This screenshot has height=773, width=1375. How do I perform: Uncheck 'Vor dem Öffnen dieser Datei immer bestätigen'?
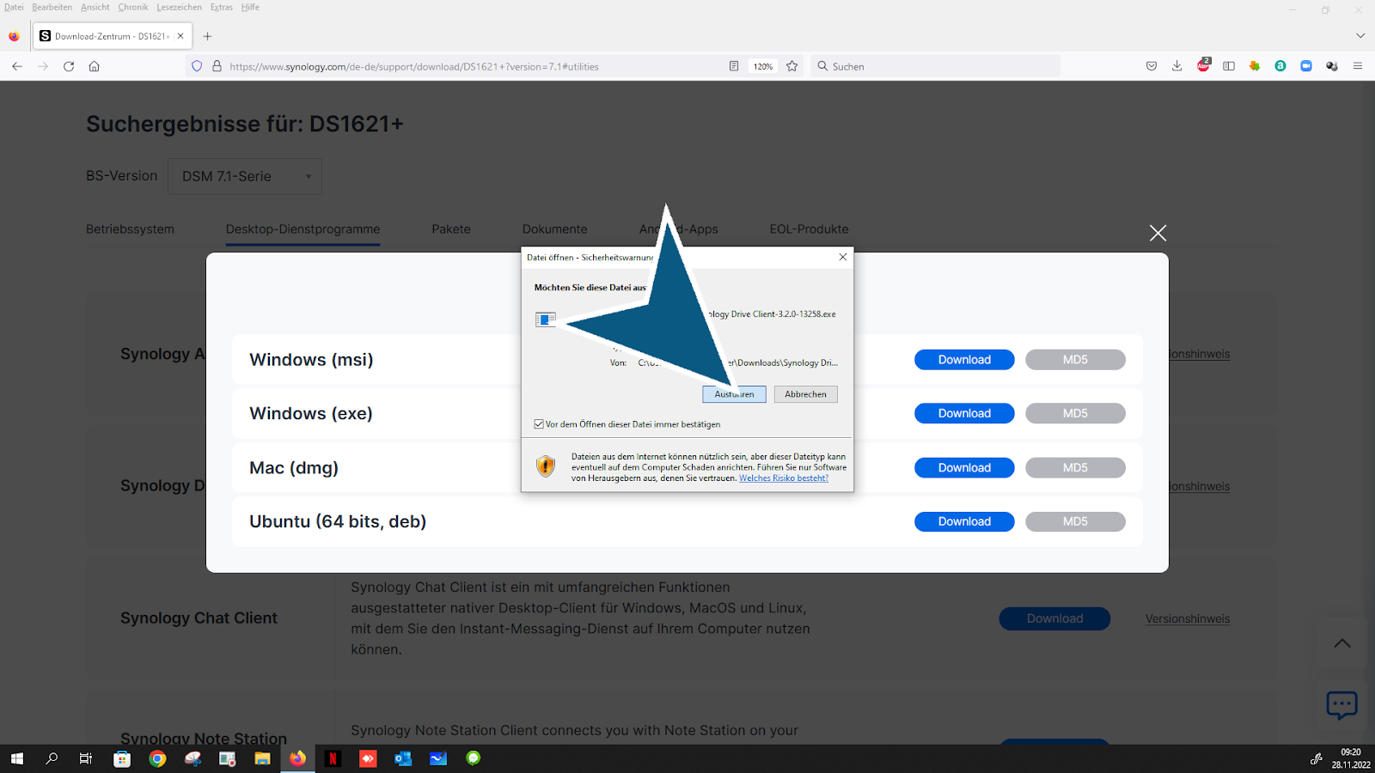[x=539, y=424]
